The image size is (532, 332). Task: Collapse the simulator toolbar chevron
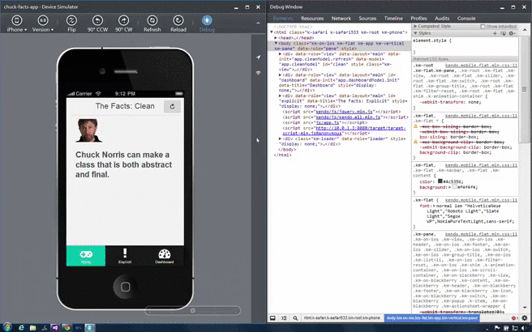[x=258, y=23]
